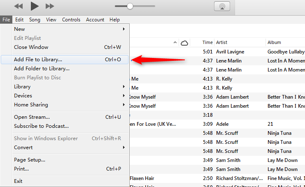
Task: Click Fine Music, Vol. 1 album cell
Action: pyautogui.click(x=286, y=178)
